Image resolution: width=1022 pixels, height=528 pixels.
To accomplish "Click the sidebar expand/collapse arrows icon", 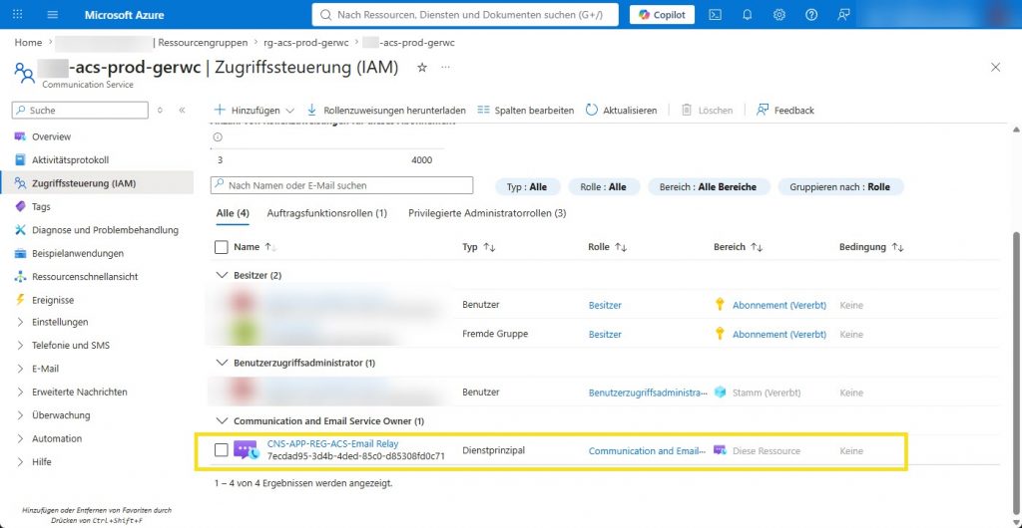I will pyautogui.click(x=161, y=111).
